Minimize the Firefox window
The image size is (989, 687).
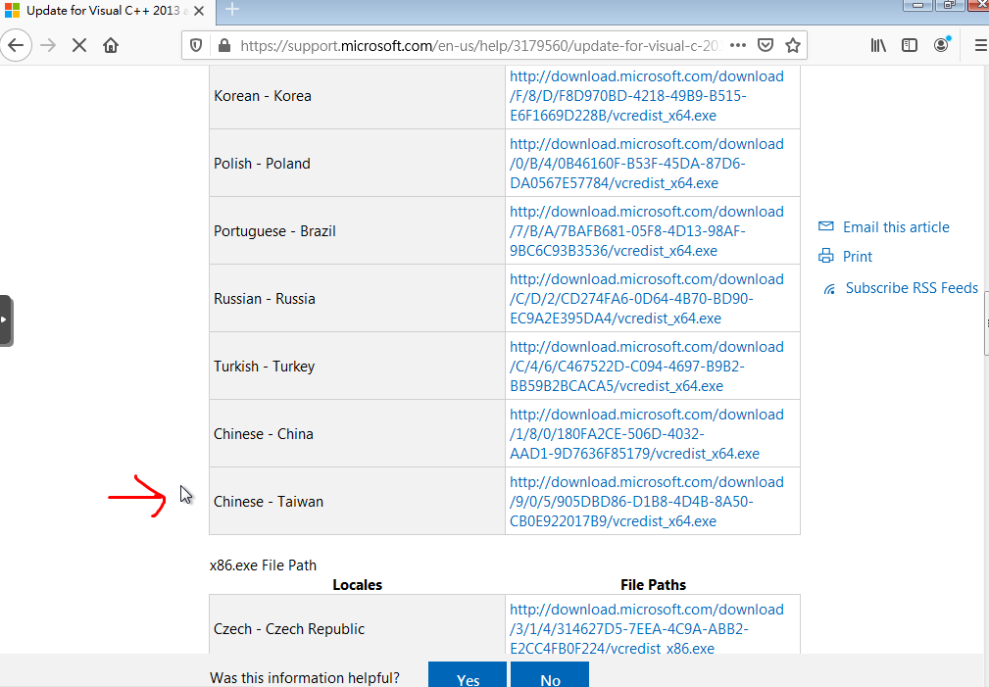pyautogui.click(x=918, y=5)
